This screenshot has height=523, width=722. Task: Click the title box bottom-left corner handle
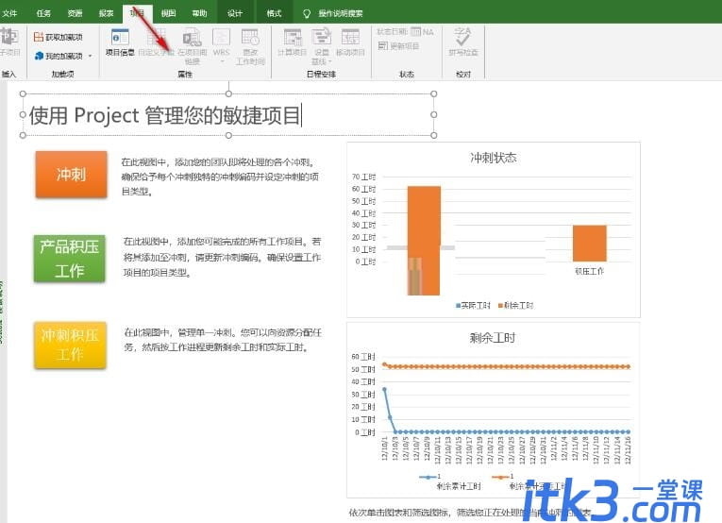click(x=23, y=135)
